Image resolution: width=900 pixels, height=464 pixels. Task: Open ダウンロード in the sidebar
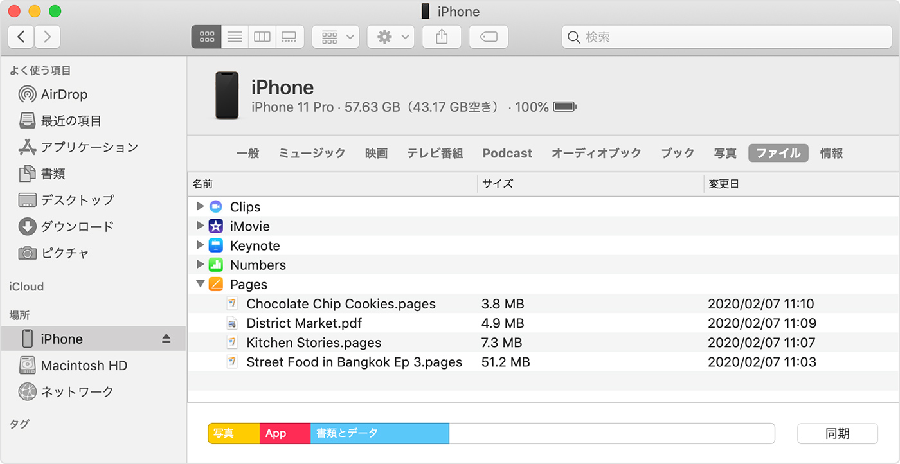[x=66, y=226]
